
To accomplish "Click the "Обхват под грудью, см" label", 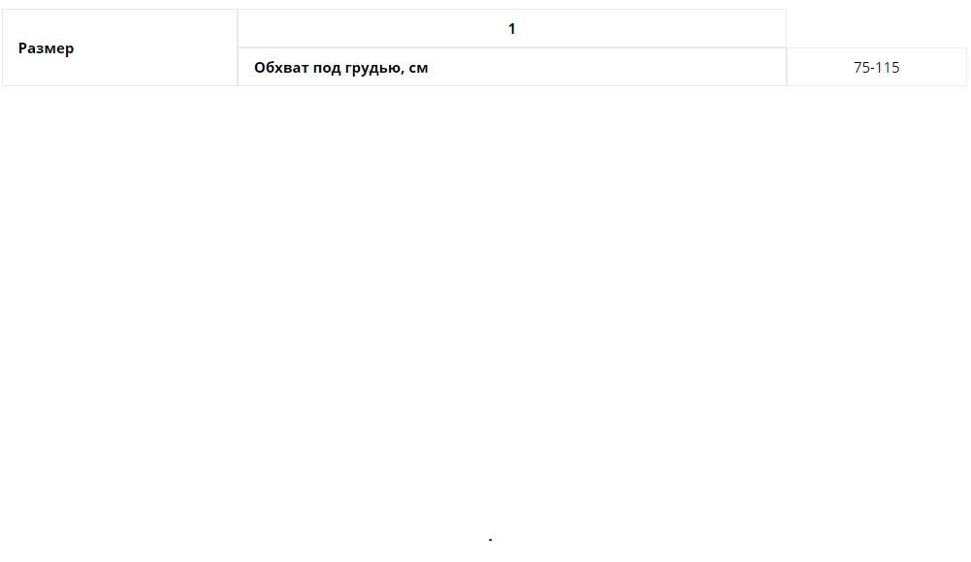I will 340,68.
